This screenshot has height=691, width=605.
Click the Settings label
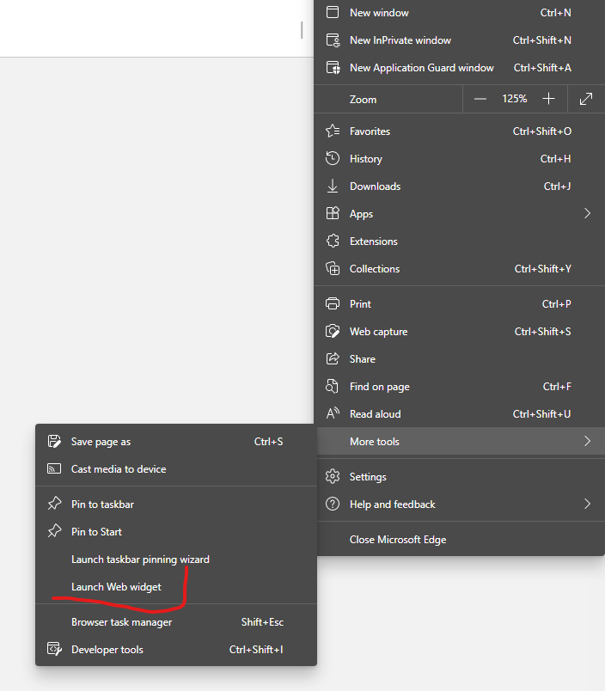[x=368, y=477]
